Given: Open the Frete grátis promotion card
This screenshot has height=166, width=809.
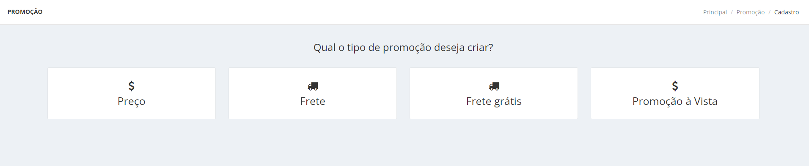Looking at the screenshot, I should click(494, 93).
